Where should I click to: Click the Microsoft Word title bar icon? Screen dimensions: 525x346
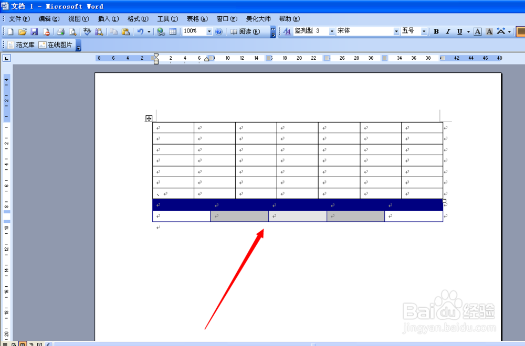[5, 6]
